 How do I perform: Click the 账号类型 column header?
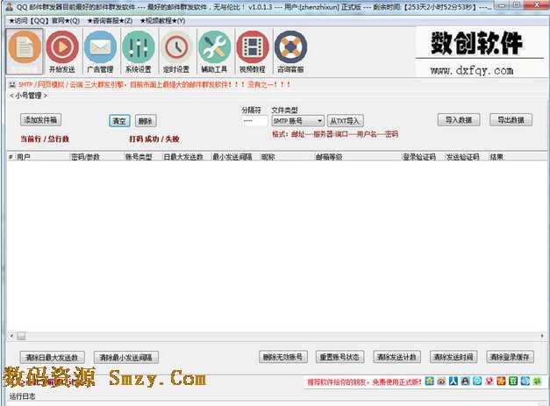tap(143, 157)
